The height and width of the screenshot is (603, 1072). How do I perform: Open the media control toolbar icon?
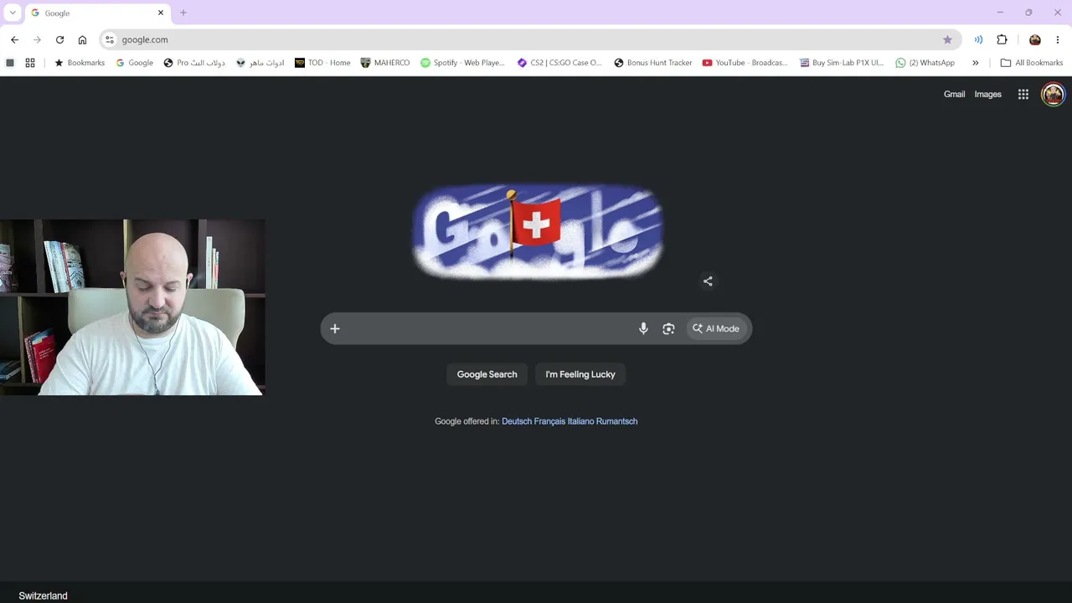click(978, 39)
